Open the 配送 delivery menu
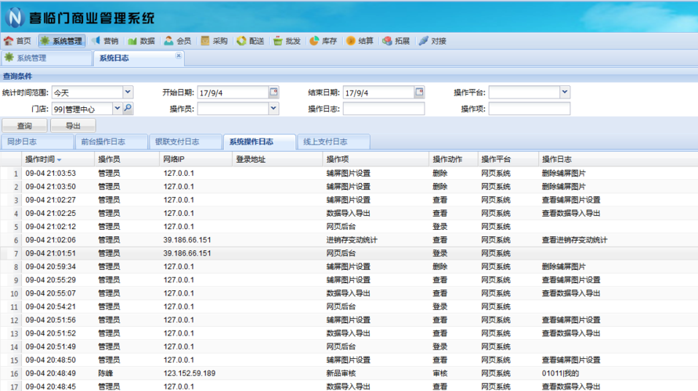This screenshot has width=698, height=391. 250,41
